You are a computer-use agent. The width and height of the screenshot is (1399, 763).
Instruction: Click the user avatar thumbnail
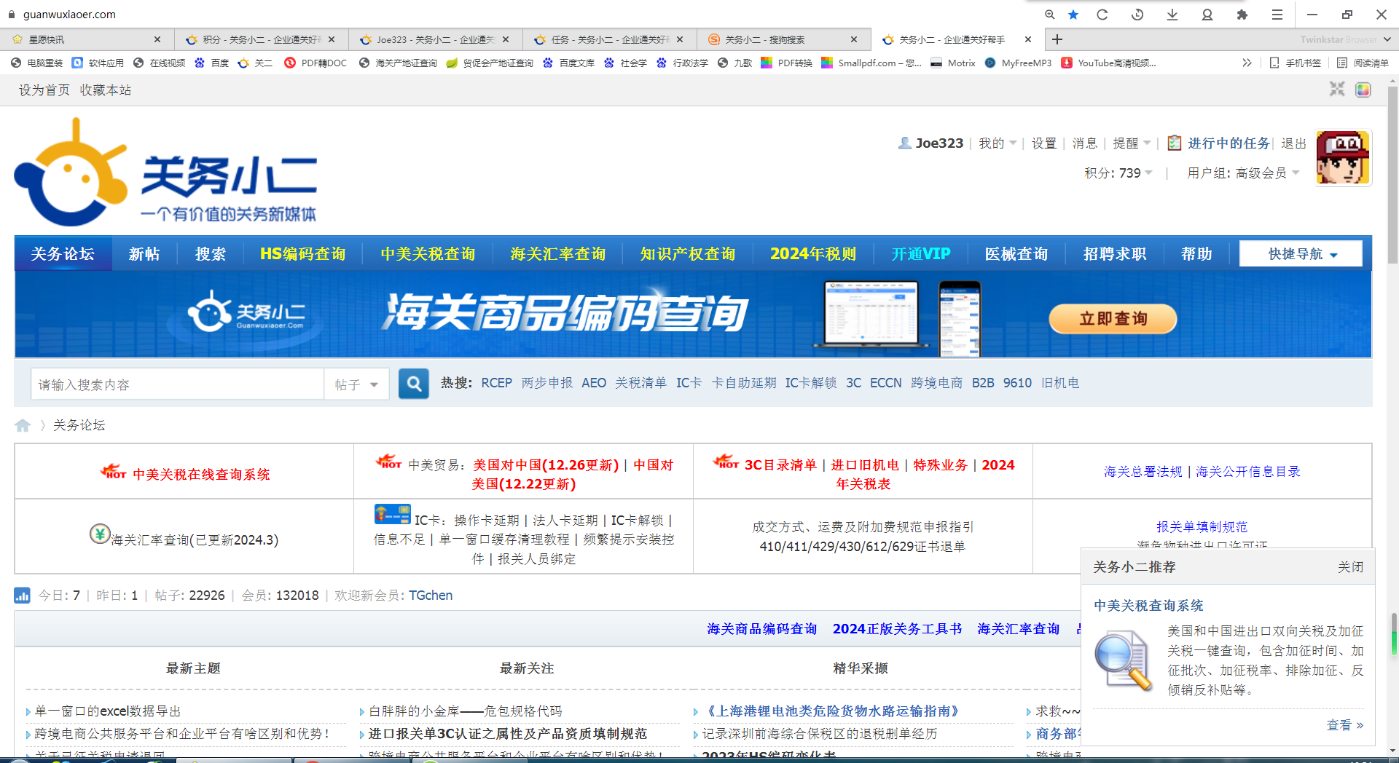click(1343, 158)
